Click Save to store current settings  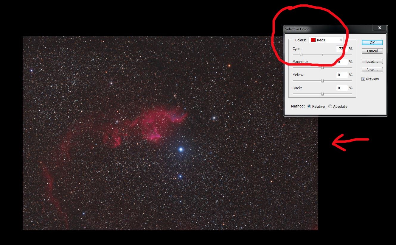point(372,69)
